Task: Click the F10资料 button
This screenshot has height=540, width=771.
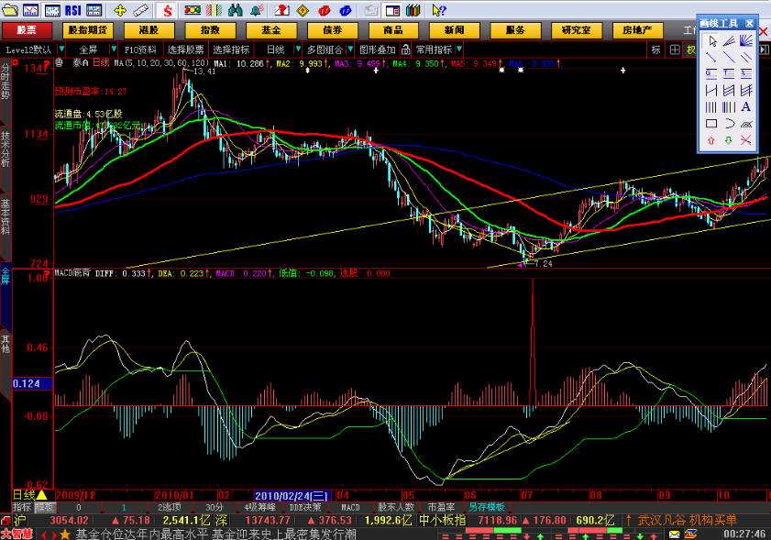Action: (140, 50)
